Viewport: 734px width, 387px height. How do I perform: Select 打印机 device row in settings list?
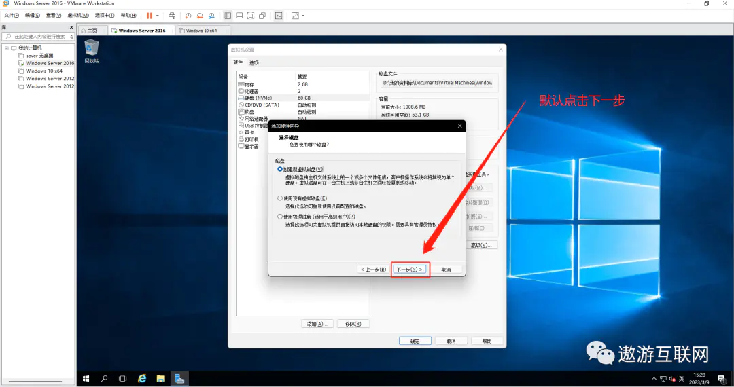coord(249,139)
